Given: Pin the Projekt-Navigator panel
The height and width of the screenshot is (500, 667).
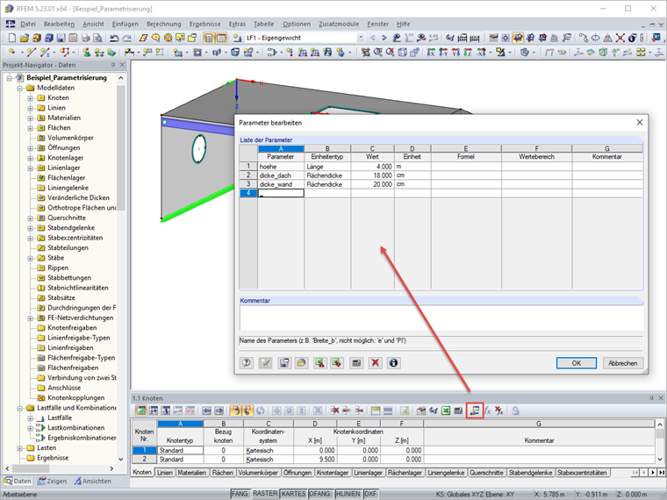Looking at the screenshot, I should 112,65.
